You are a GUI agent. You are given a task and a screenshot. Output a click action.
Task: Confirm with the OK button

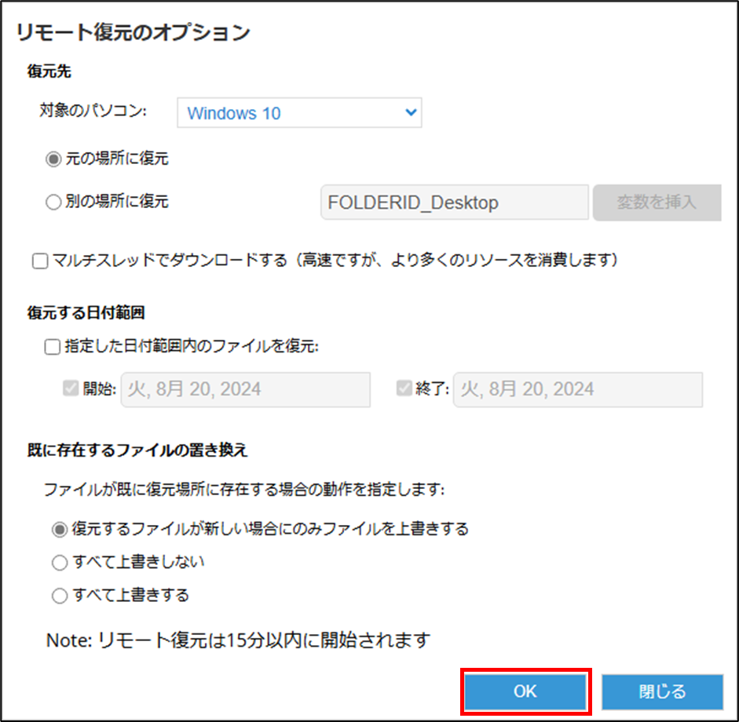coord(525,691)
